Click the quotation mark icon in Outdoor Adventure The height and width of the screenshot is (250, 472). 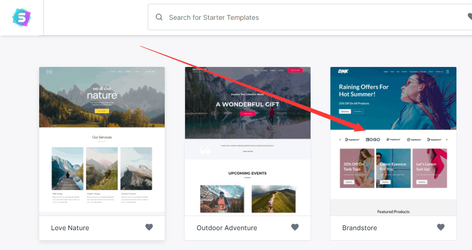pyautogui.click(x=205, y=150)
